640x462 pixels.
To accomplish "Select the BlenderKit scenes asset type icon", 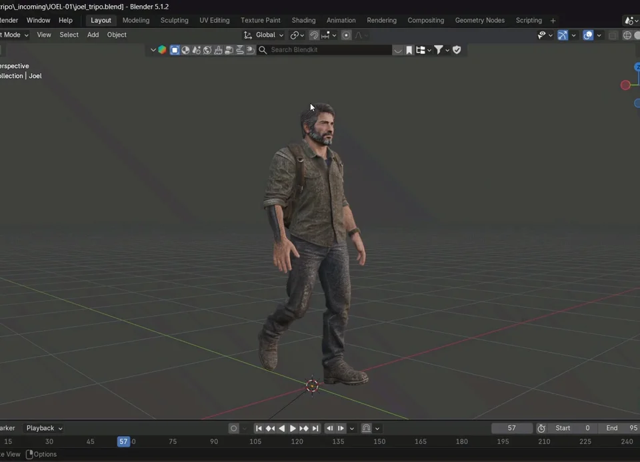I will point(196,50).
